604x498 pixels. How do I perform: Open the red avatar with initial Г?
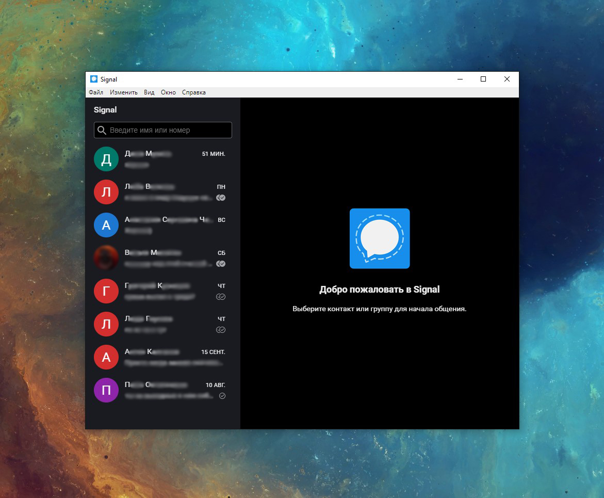106,291
